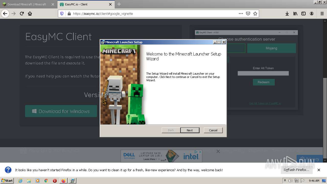
Task: Open File Explorer from taskbar
Action: click(x=29, y=181)
